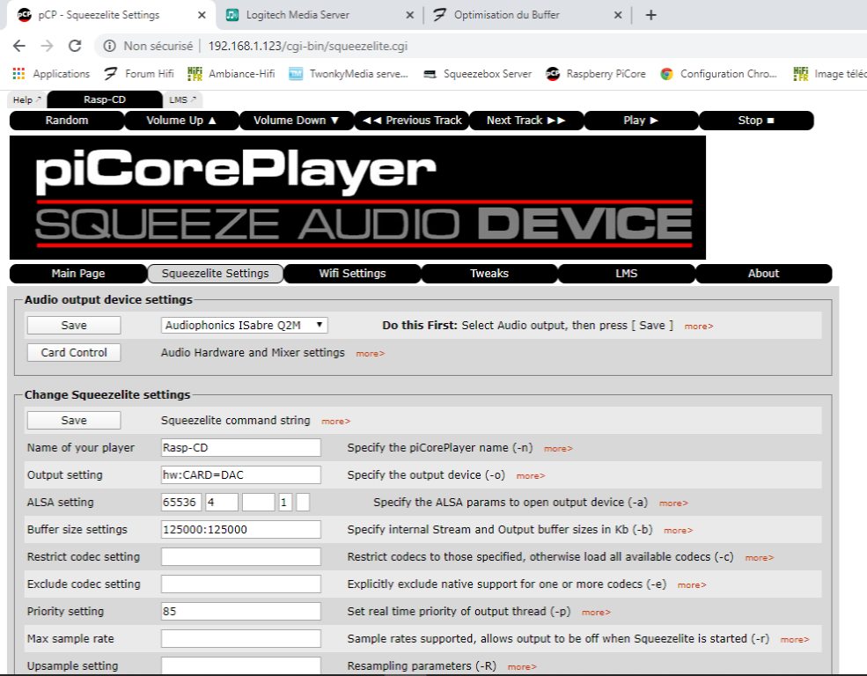Open Wifi Settings menu
The image size is (867, 676).
(353, 274)
